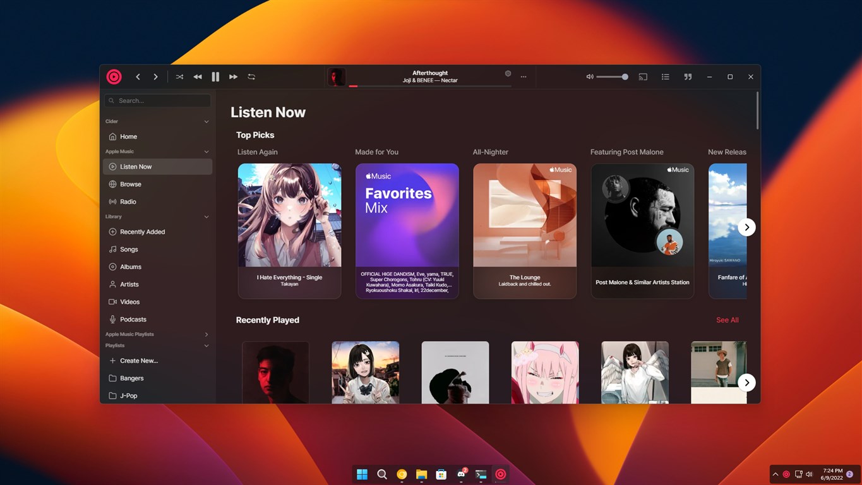Go to the previous track
Viewport: 862px width, 485px height.
pos(198,76)
